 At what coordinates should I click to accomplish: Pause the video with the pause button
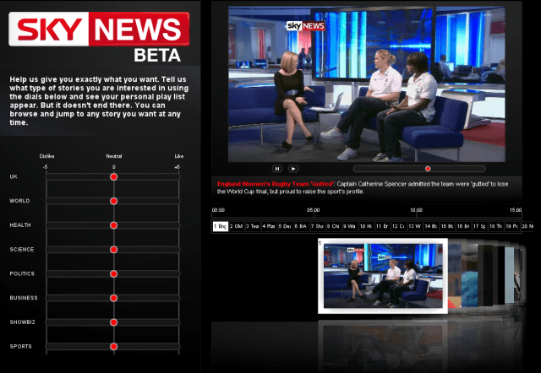(276, 168)
